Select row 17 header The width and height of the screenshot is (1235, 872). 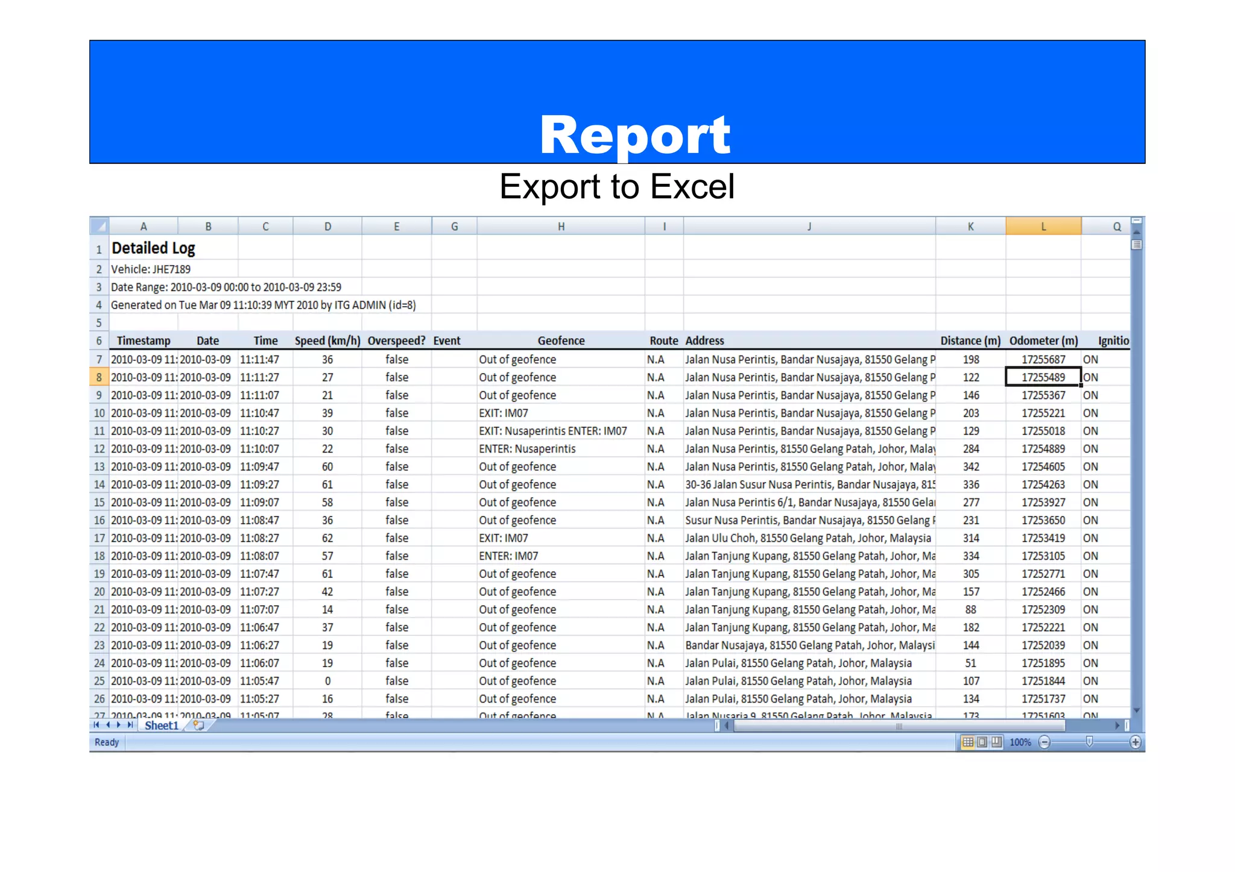point(99,538)
